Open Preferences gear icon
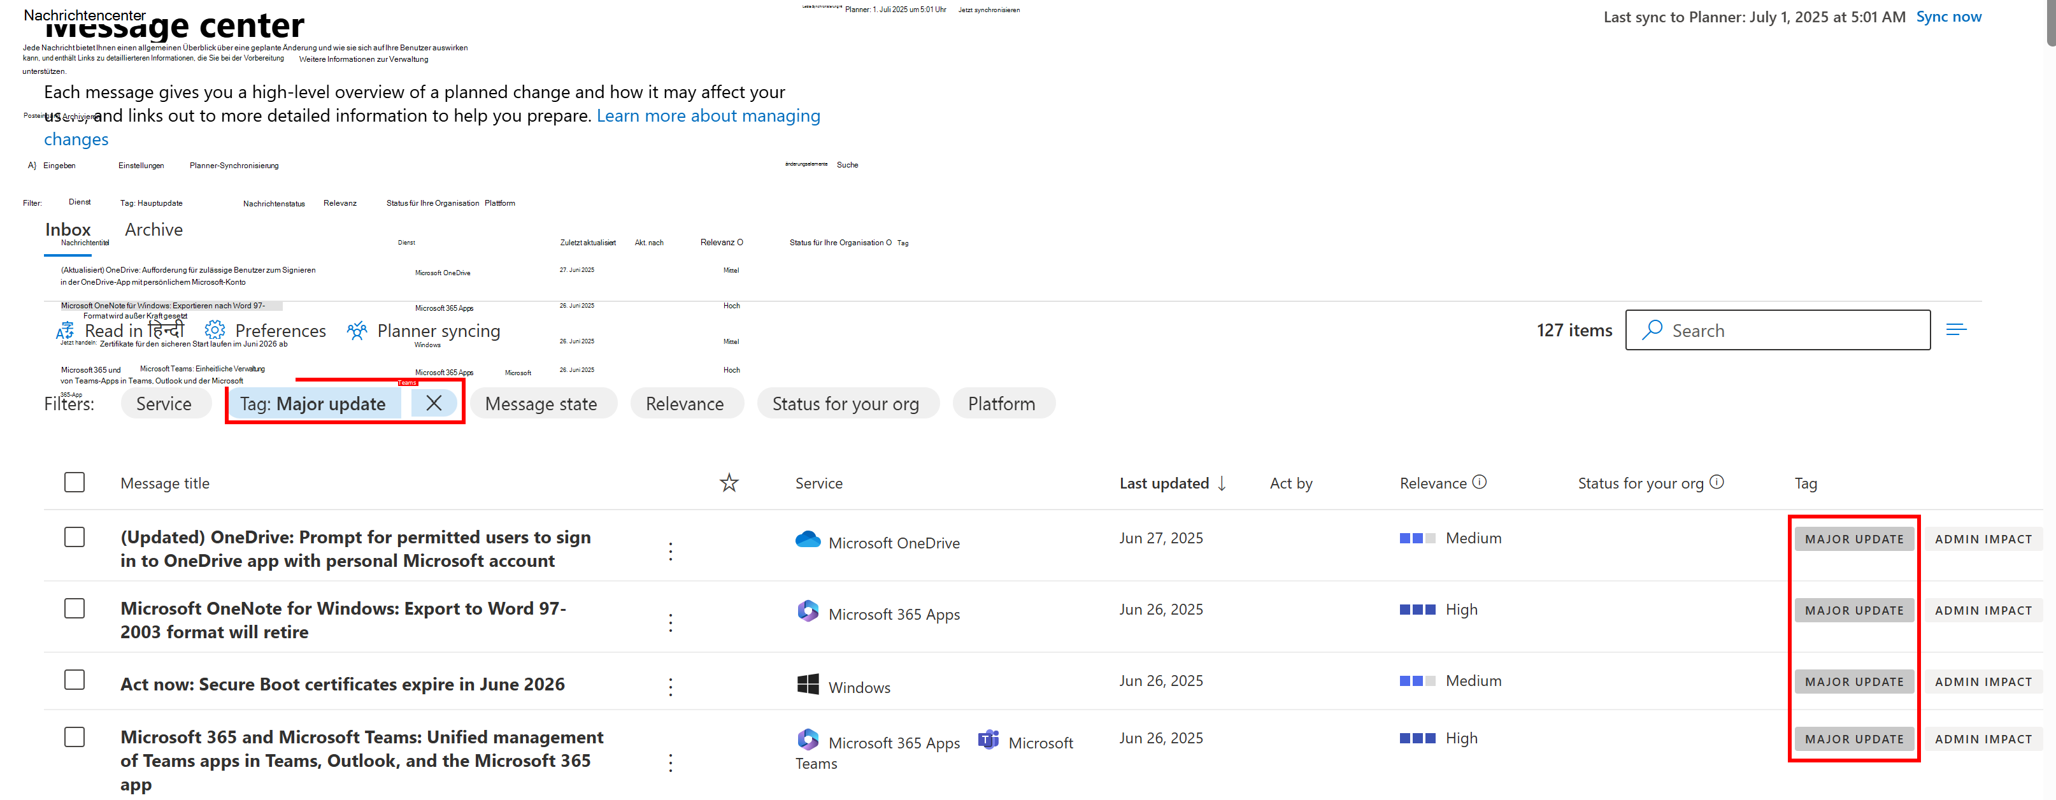The image size is (2056, 800). [215, 330]
